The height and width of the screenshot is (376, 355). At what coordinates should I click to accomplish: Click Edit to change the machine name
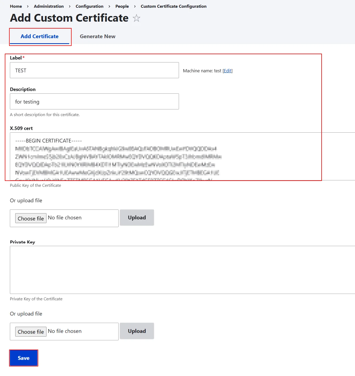(x=227, y=71)
